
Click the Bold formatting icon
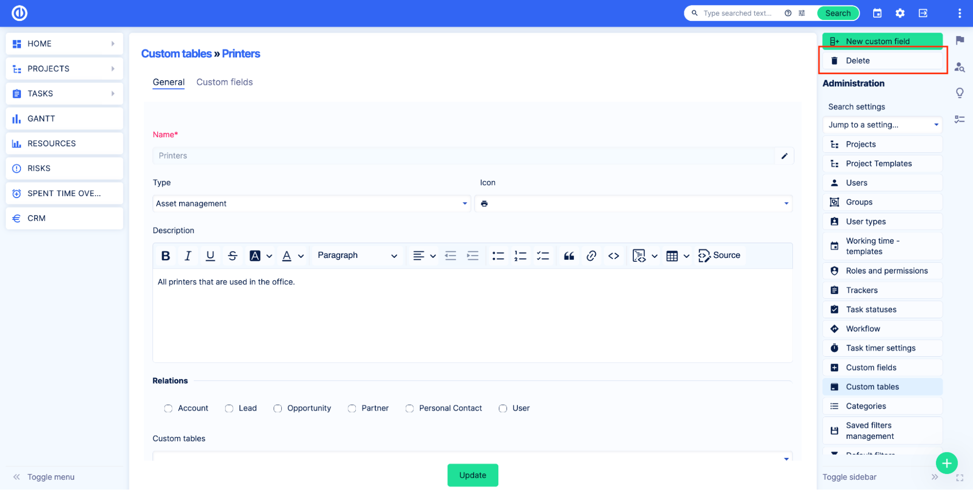(165, 255)
